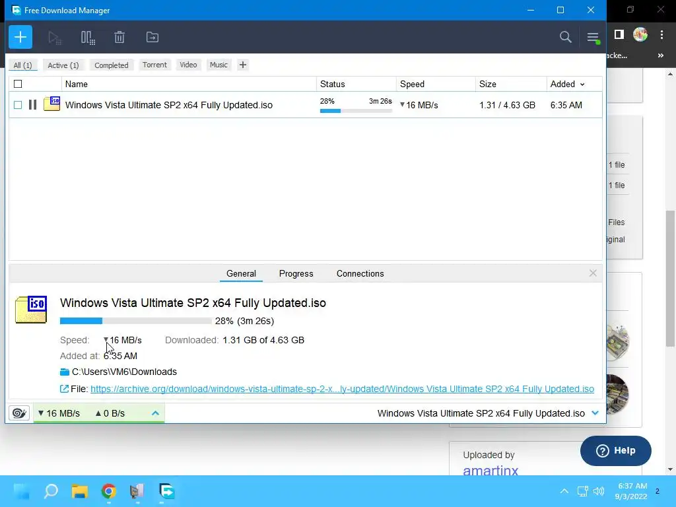
Task: Switch to the Video filter
Action: point(188,65)
